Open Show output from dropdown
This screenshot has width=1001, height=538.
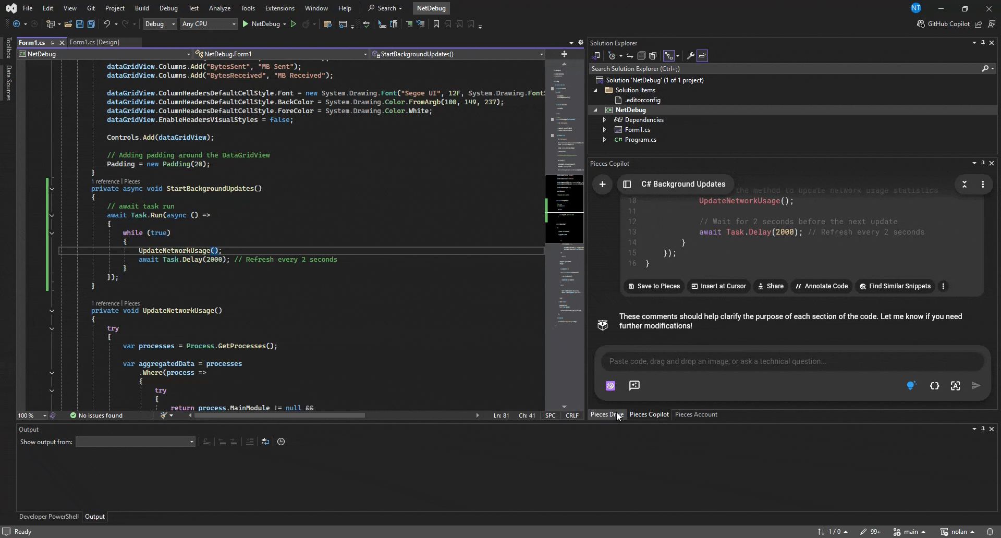click(x=136, y=442)
